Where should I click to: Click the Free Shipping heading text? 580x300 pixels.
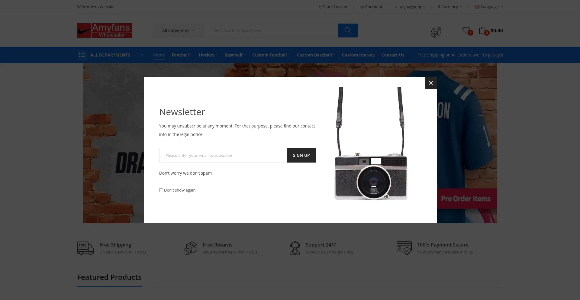click(115, 245)
